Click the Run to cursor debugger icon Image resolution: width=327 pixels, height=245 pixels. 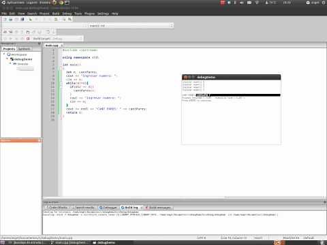pyautogui.click(x=11, y=32)
